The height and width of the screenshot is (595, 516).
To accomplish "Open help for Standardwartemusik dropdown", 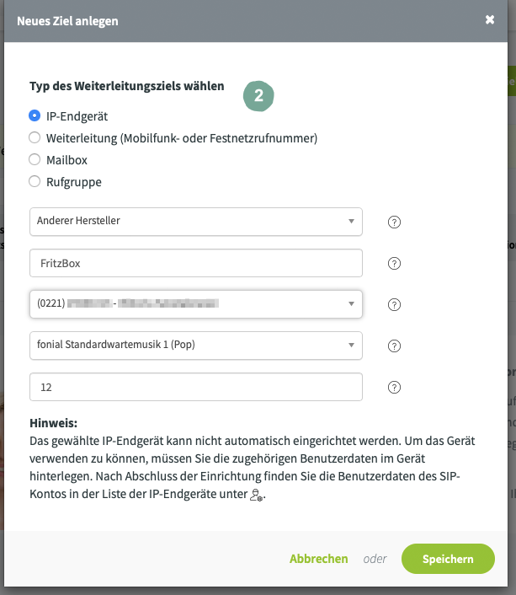I will click(x=394, y=346).
